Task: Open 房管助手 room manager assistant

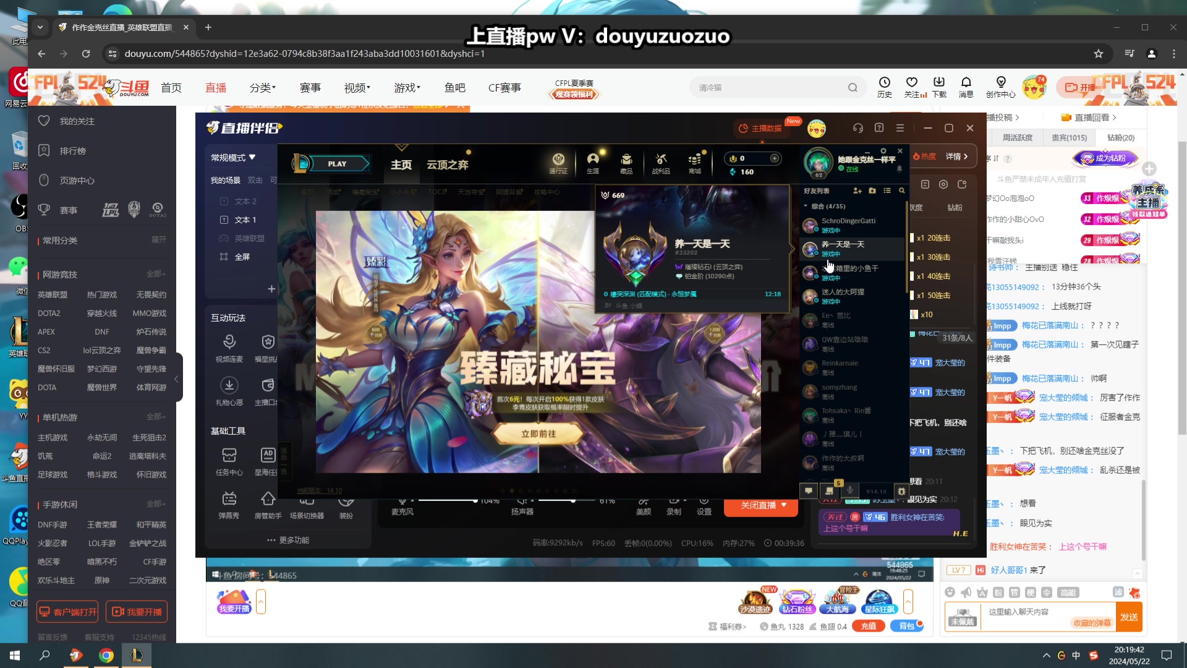Action: pyautogui.click(x=268, y=505)
